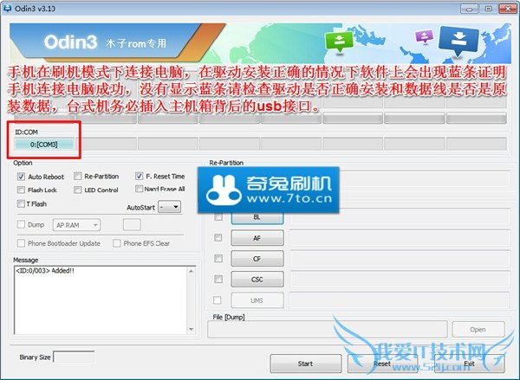Toggle the Auto Reboot checkbox

click(x=21, y=177)
